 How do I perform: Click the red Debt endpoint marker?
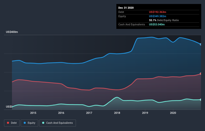click(201, 74)
